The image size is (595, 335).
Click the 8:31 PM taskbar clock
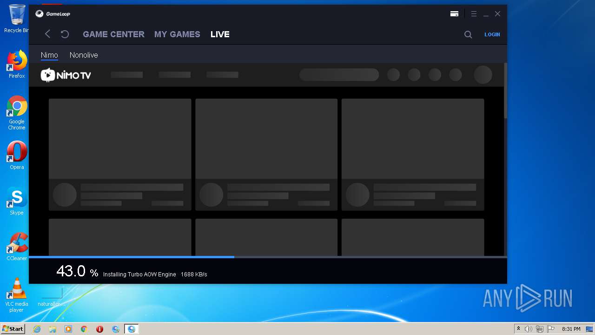(x=571, y=329)
